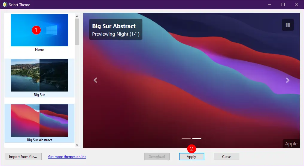Image resolution: width=304 pixels, height=166 pixels.
Task: Click the theme list scroll-down arrow
Action: [77, 145]
